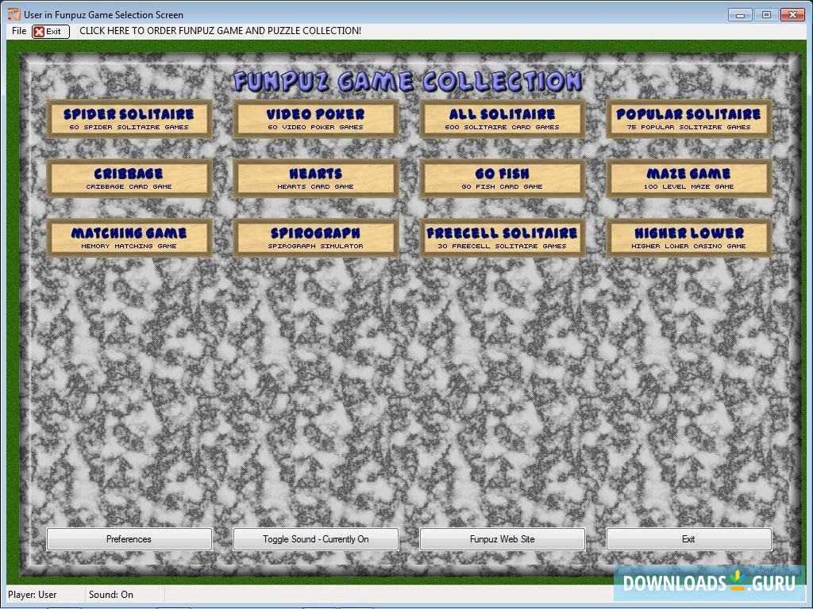The width and height of the screenshot is (813, 609).
Task: Select Popular Solitaire games
Action: tap(689, 120)
